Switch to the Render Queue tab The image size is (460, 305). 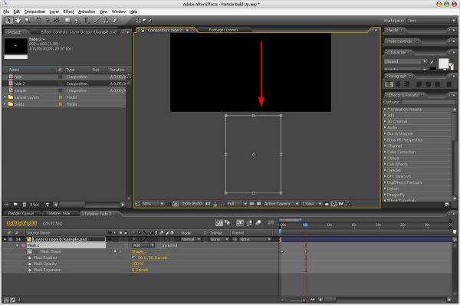point(21,214)
